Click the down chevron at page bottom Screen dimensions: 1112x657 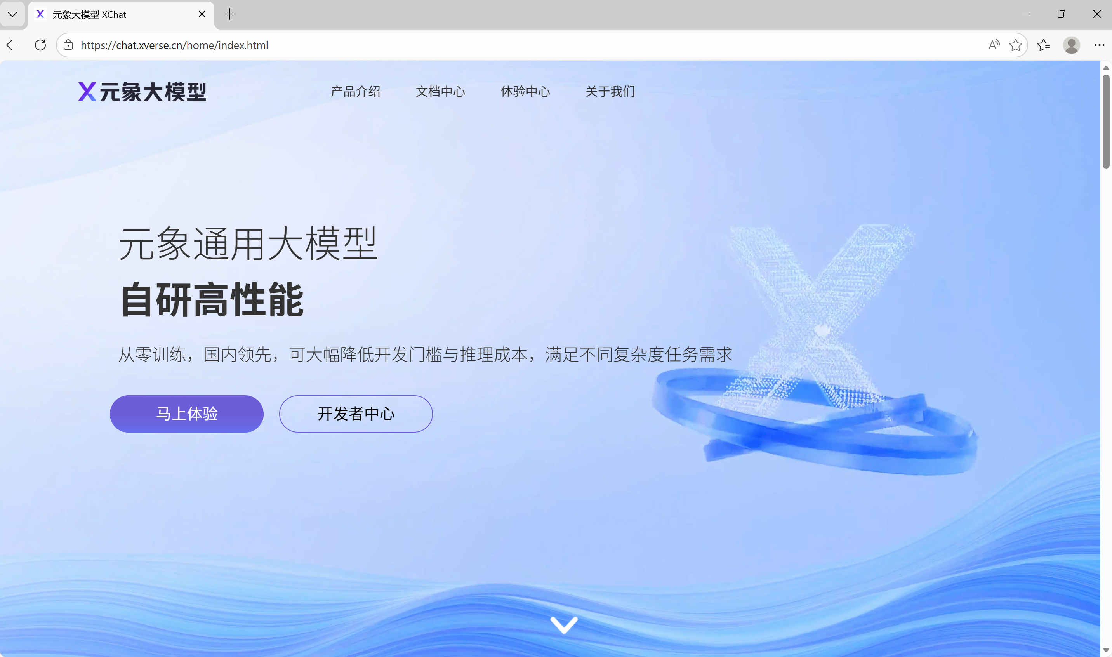pyautogui.click(x=563, y=624)
